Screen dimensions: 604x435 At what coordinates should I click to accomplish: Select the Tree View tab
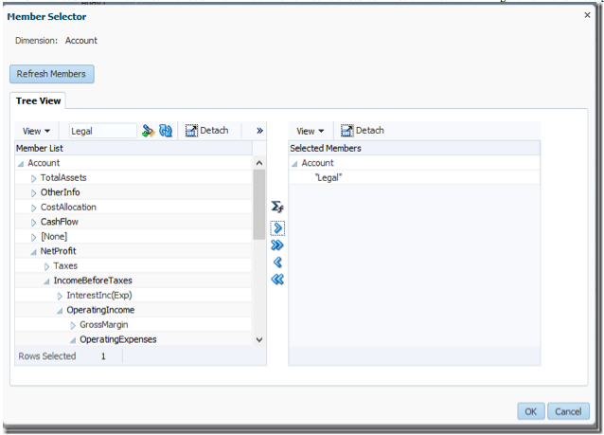click(36, 101)
